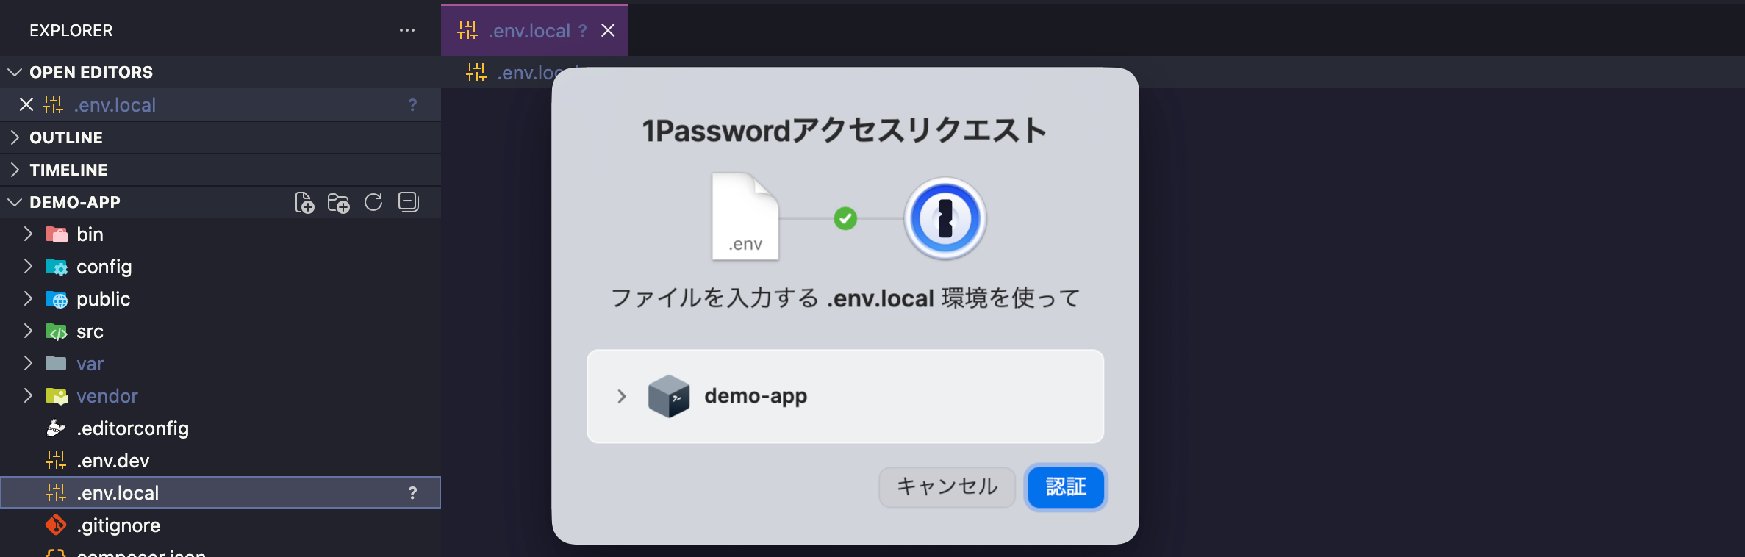Open explorer more actions ellipsis menu

click(407, 30)
